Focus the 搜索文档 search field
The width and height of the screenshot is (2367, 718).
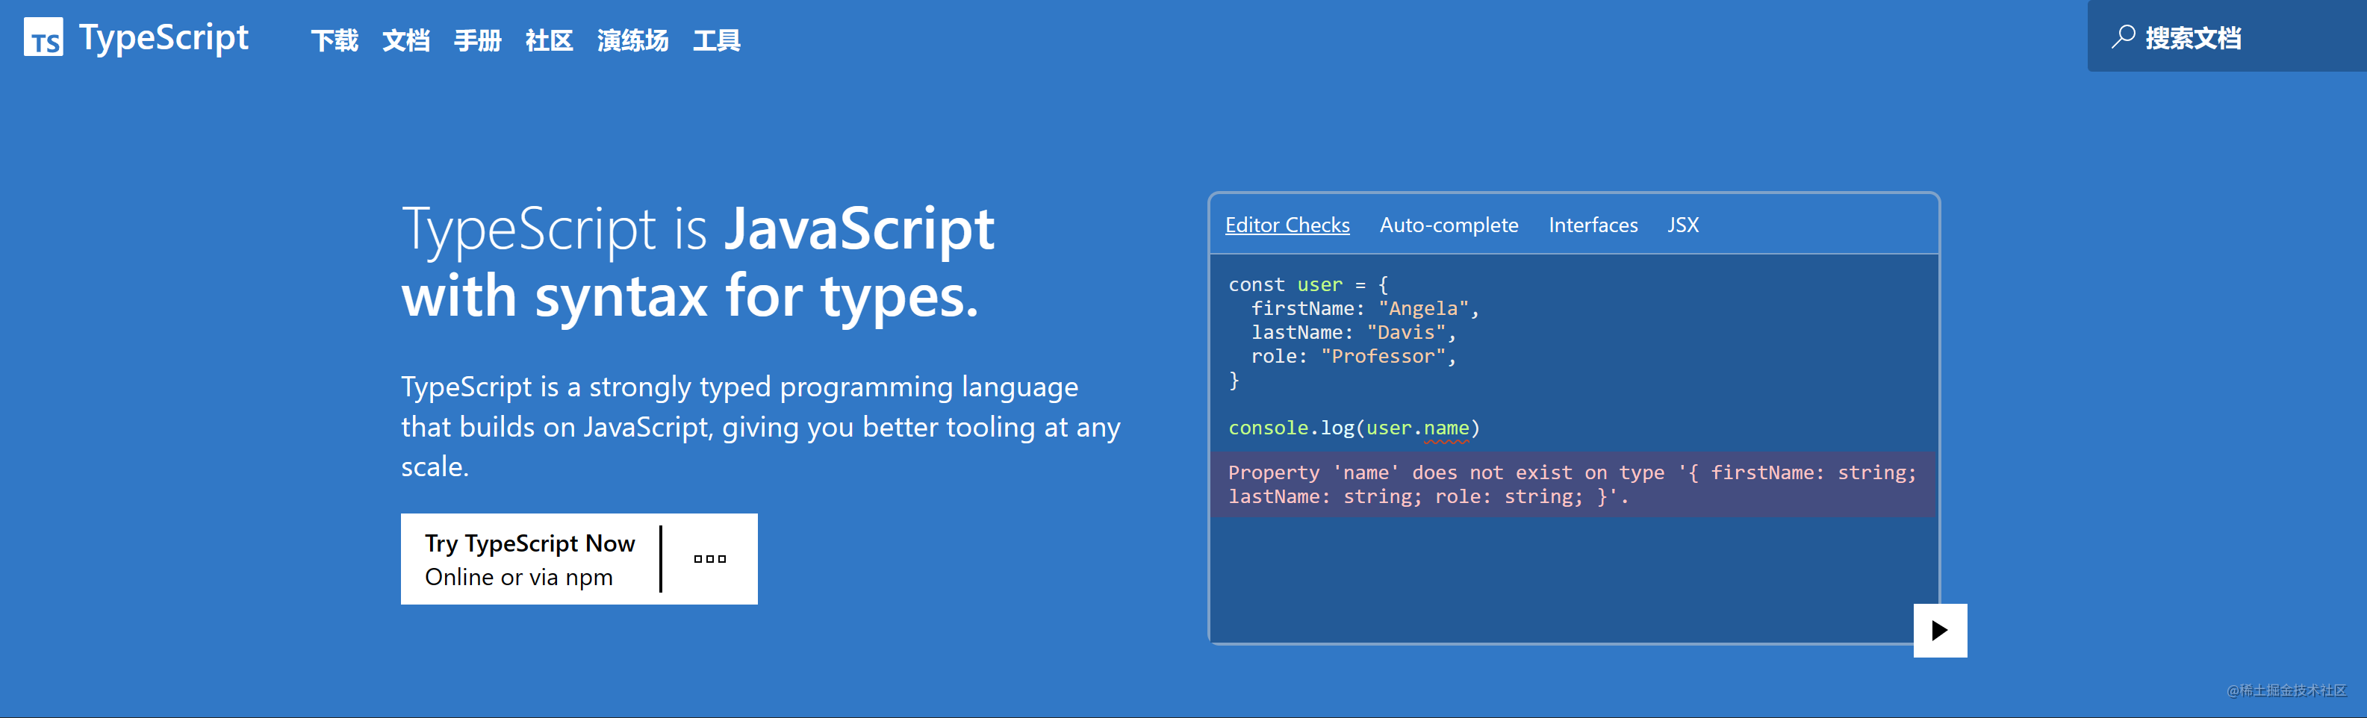2227,36
